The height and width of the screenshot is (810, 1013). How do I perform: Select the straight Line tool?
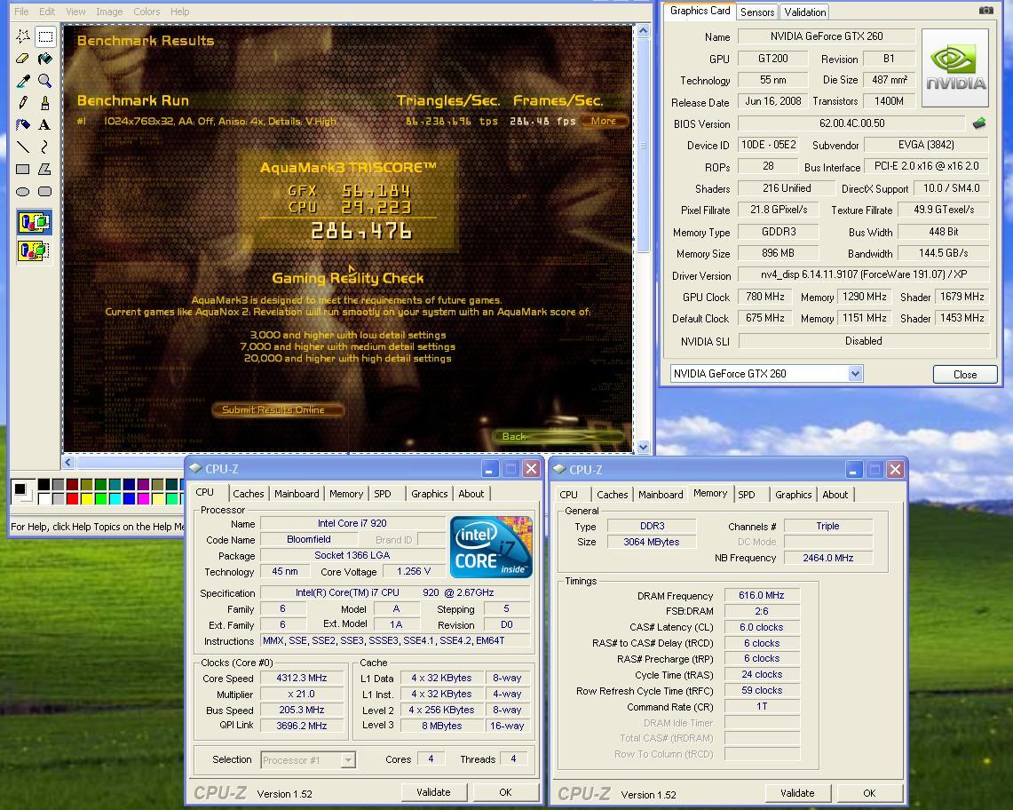(22, 147)
